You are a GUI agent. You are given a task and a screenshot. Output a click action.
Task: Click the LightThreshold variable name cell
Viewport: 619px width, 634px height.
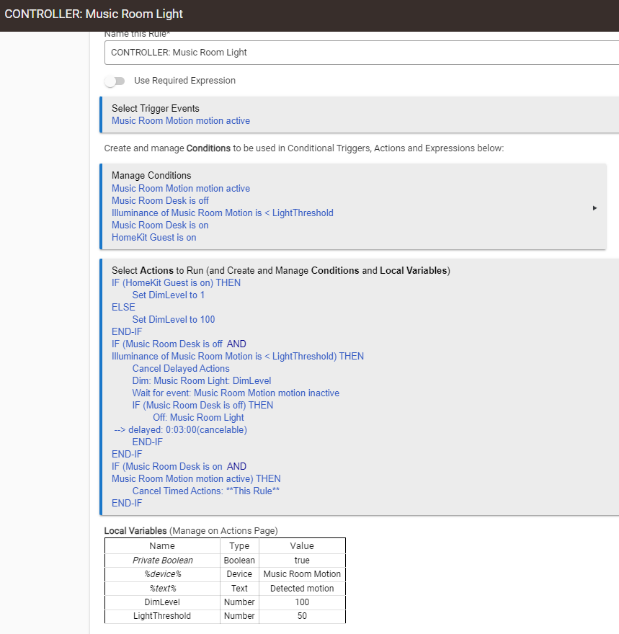[x=162, y=616]
